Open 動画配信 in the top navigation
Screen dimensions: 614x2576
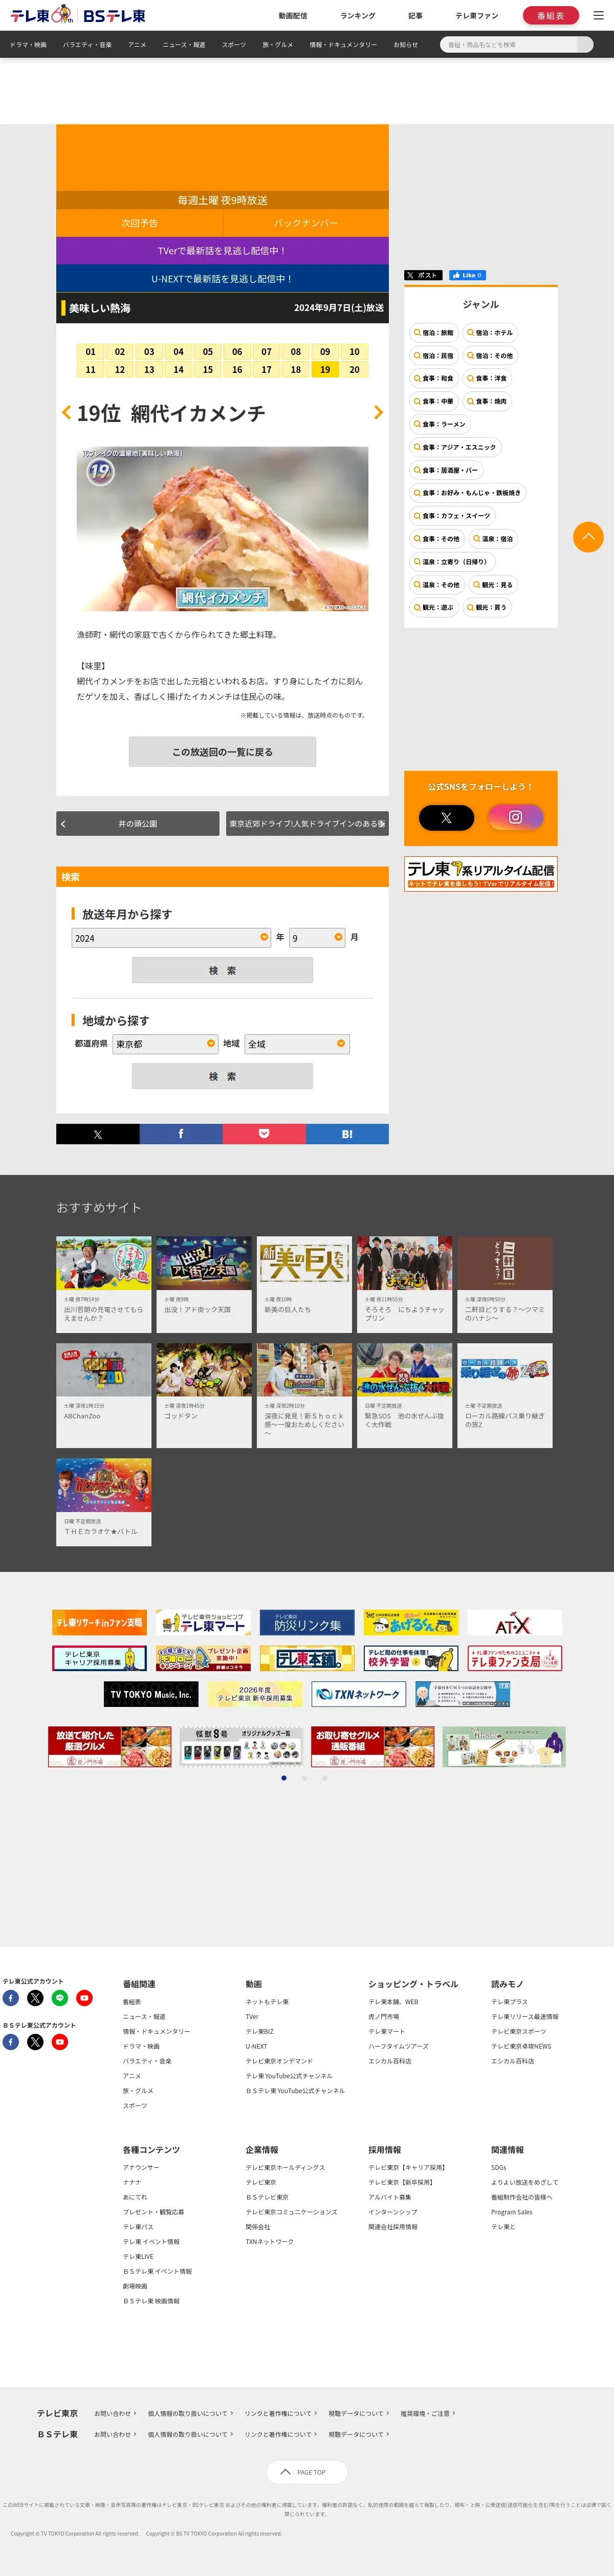293,16
